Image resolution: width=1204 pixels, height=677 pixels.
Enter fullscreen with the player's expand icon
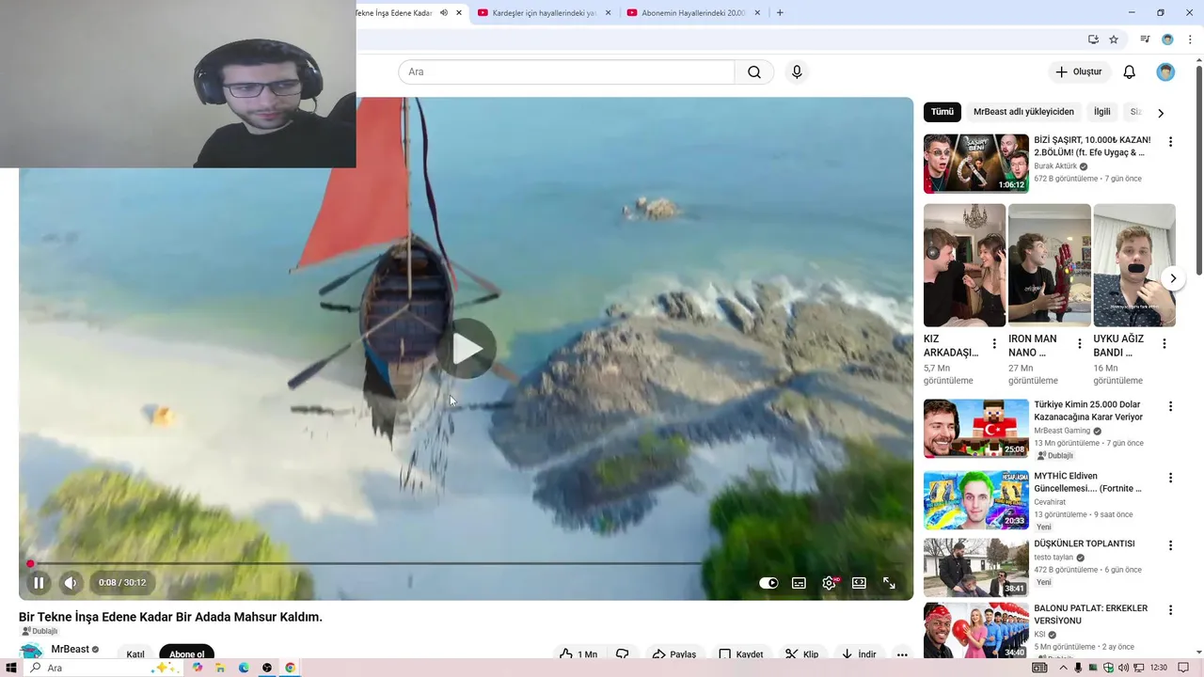point(889,583)
